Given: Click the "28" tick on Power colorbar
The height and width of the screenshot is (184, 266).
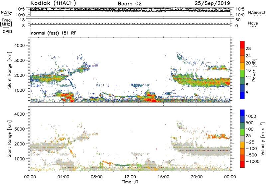Looking at the screenshot, I should [x=248, y=48].
